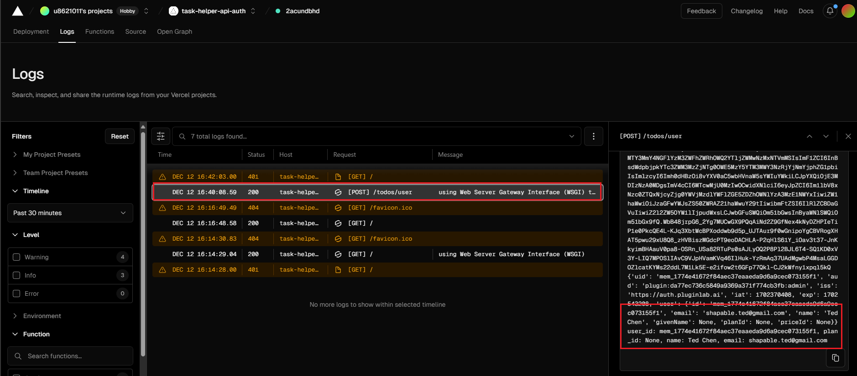Click the search magnifier in logs bar

click(182, 136)
